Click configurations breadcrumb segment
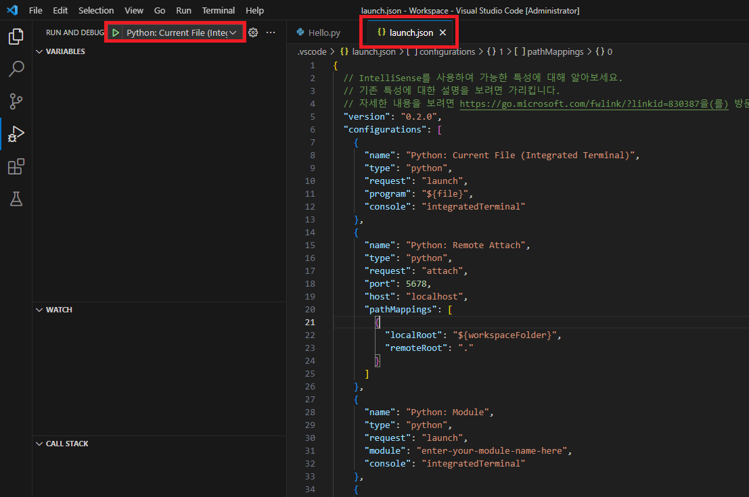This screenshot has height=497, width=749. click(441, 51)
